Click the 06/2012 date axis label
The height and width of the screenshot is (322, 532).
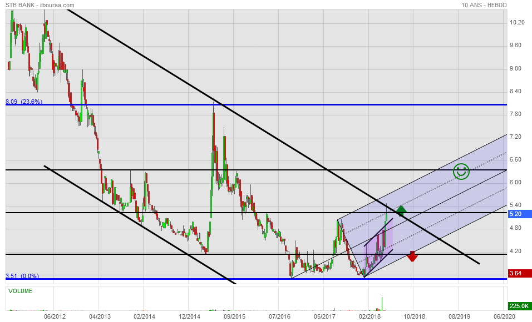(55, 316)
